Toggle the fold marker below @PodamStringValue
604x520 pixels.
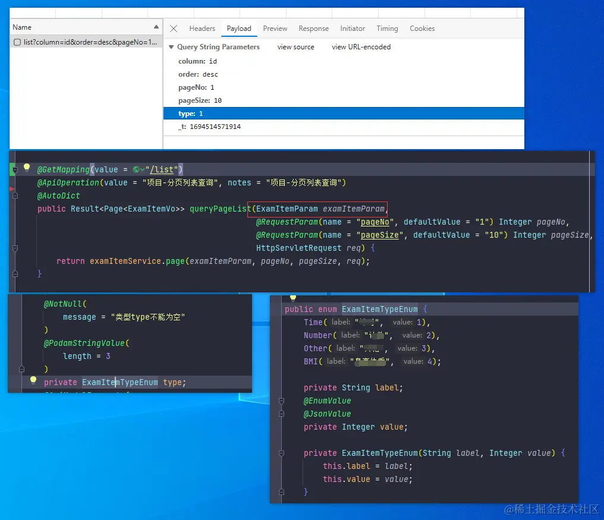click(x=21, y=369)
